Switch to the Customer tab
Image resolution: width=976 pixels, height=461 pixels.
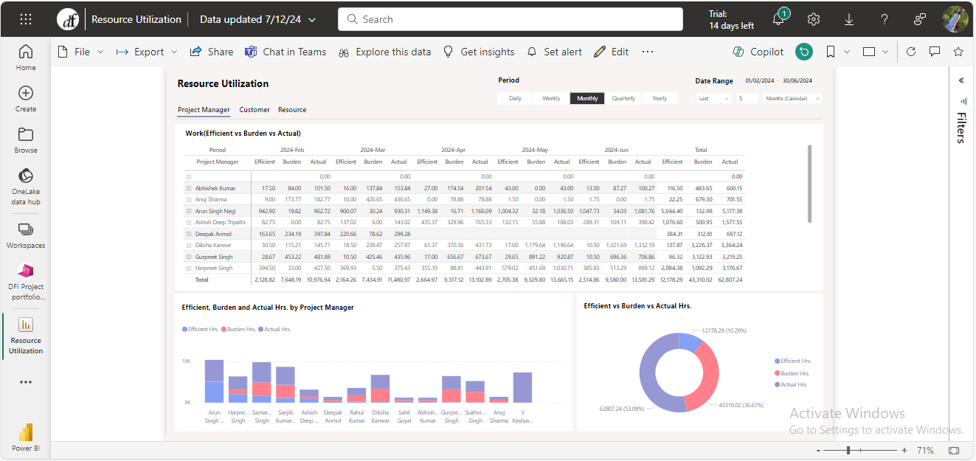point(254,109)
